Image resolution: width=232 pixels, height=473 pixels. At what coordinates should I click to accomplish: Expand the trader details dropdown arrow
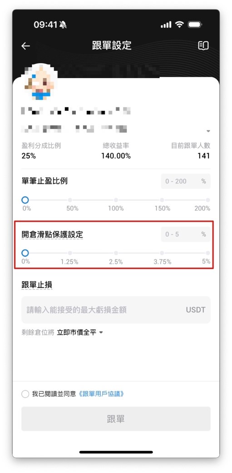(208, 131)
